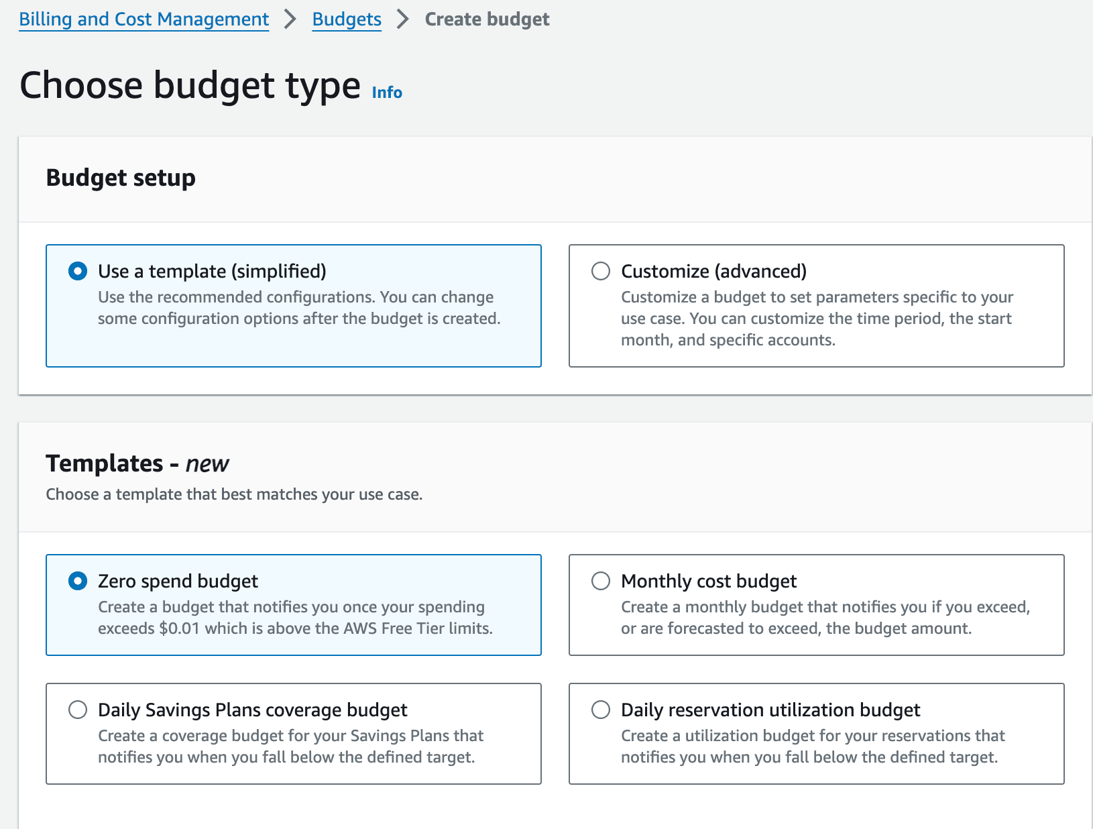Enable the Daily Savings Plans coverage radio
This screenshot has height=829, width=1093.
78,710
